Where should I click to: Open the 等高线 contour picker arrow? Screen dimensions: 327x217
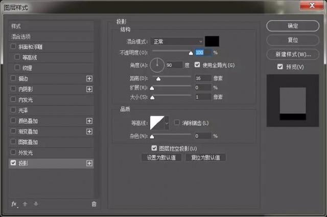coord(166,123)
